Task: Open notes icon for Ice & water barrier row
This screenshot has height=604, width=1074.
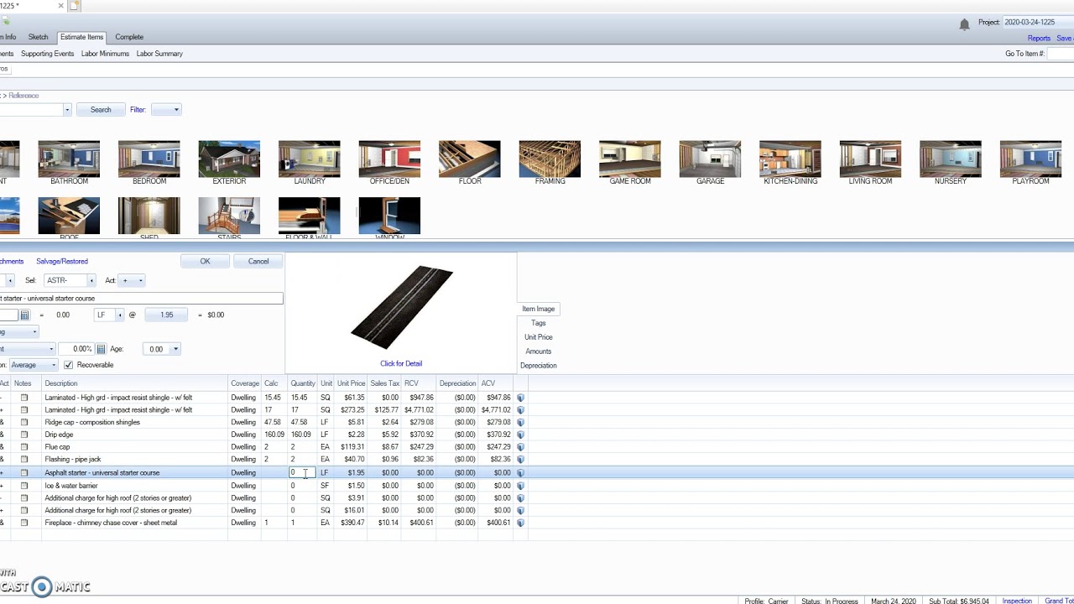Action: point(24,486)
